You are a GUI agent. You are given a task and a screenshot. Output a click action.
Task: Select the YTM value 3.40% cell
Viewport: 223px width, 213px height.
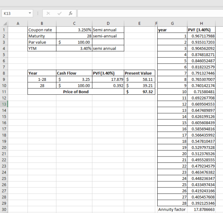click(74, 48)
